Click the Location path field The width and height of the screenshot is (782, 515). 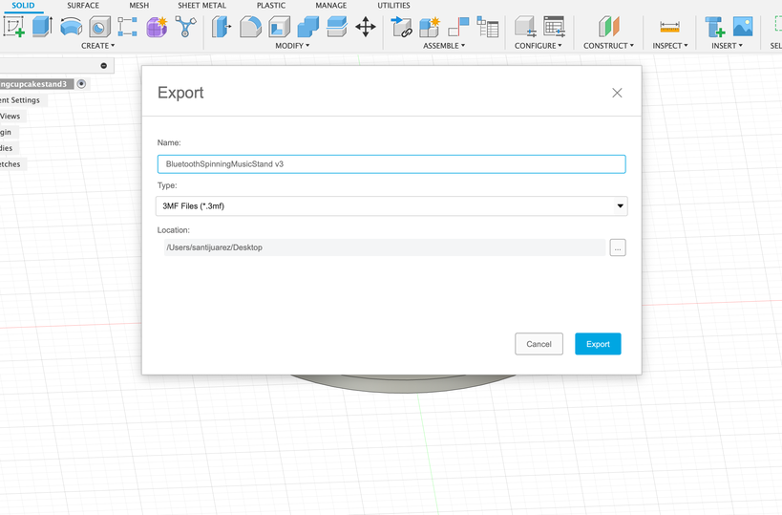coord(385,247)
